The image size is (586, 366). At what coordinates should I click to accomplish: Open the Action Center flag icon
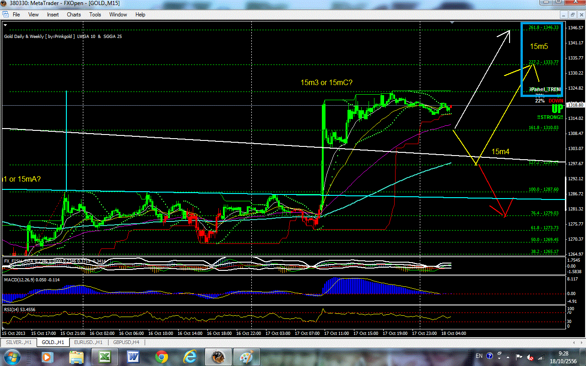click(x=519, y=356)
